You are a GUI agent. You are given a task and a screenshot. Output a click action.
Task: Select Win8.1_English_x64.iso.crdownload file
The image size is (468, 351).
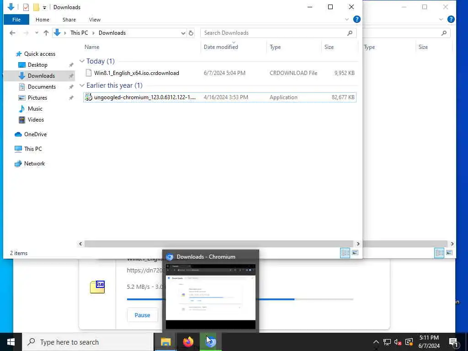(220, 73)
